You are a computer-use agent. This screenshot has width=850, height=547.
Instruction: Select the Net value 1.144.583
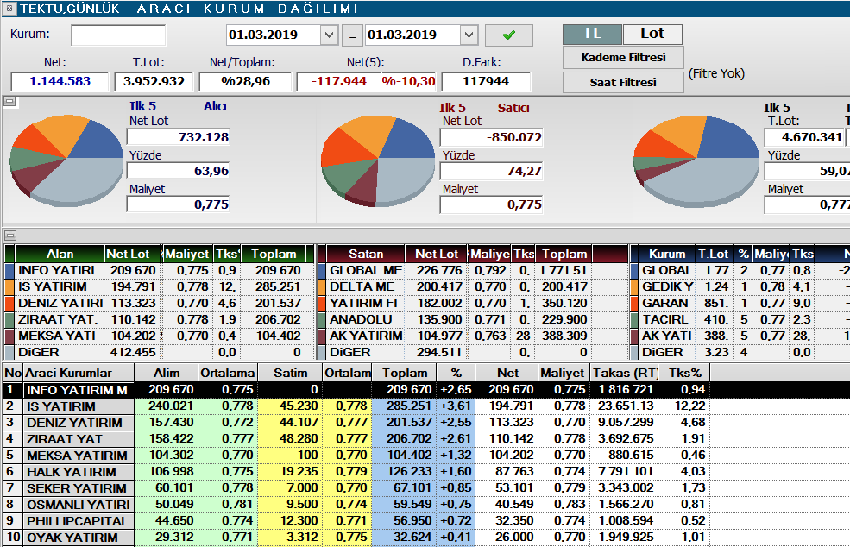(x=60, y=82)
